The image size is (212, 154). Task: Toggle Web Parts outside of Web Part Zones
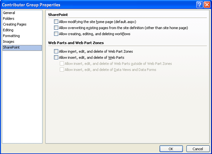[x=62, y=64]
